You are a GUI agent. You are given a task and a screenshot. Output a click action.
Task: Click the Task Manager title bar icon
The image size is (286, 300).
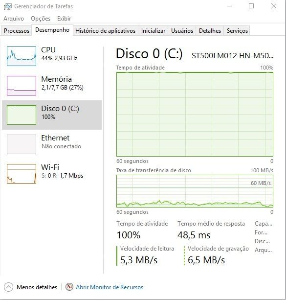pyautogui.click(x=8, y=6)
